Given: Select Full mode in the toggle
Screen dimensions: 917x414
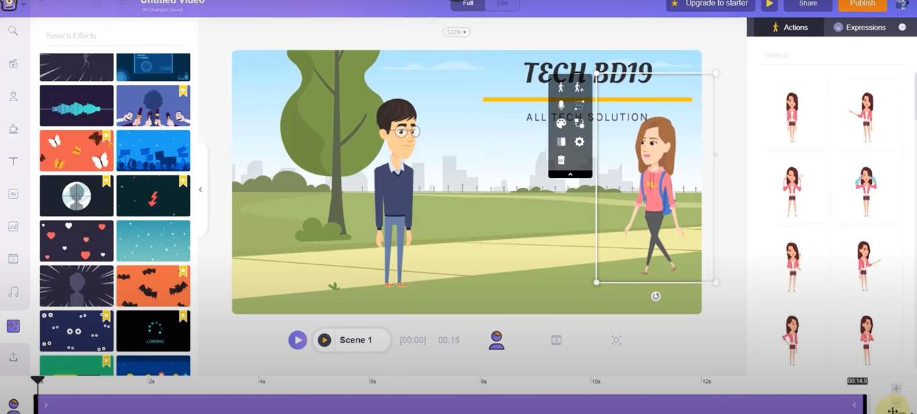Looking at the screenshot, I should pyautogui.click(x=468, y=3).
